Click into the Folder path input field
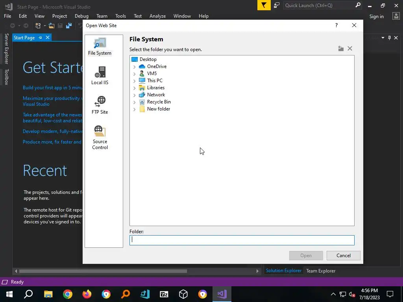403x302 pixels. click(x=242, y=240)
